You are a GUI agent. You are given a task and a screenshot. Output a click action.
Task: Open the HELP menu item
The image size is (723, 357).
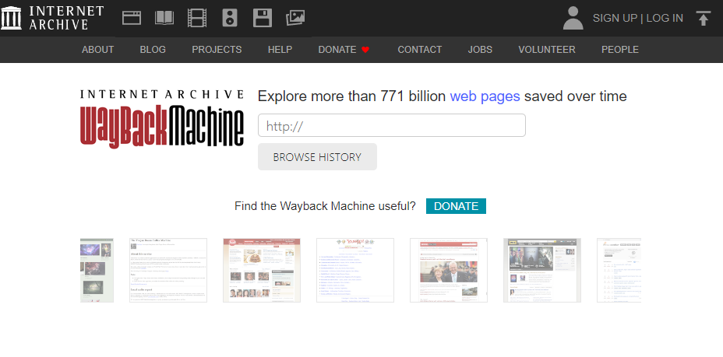point(280,50)
